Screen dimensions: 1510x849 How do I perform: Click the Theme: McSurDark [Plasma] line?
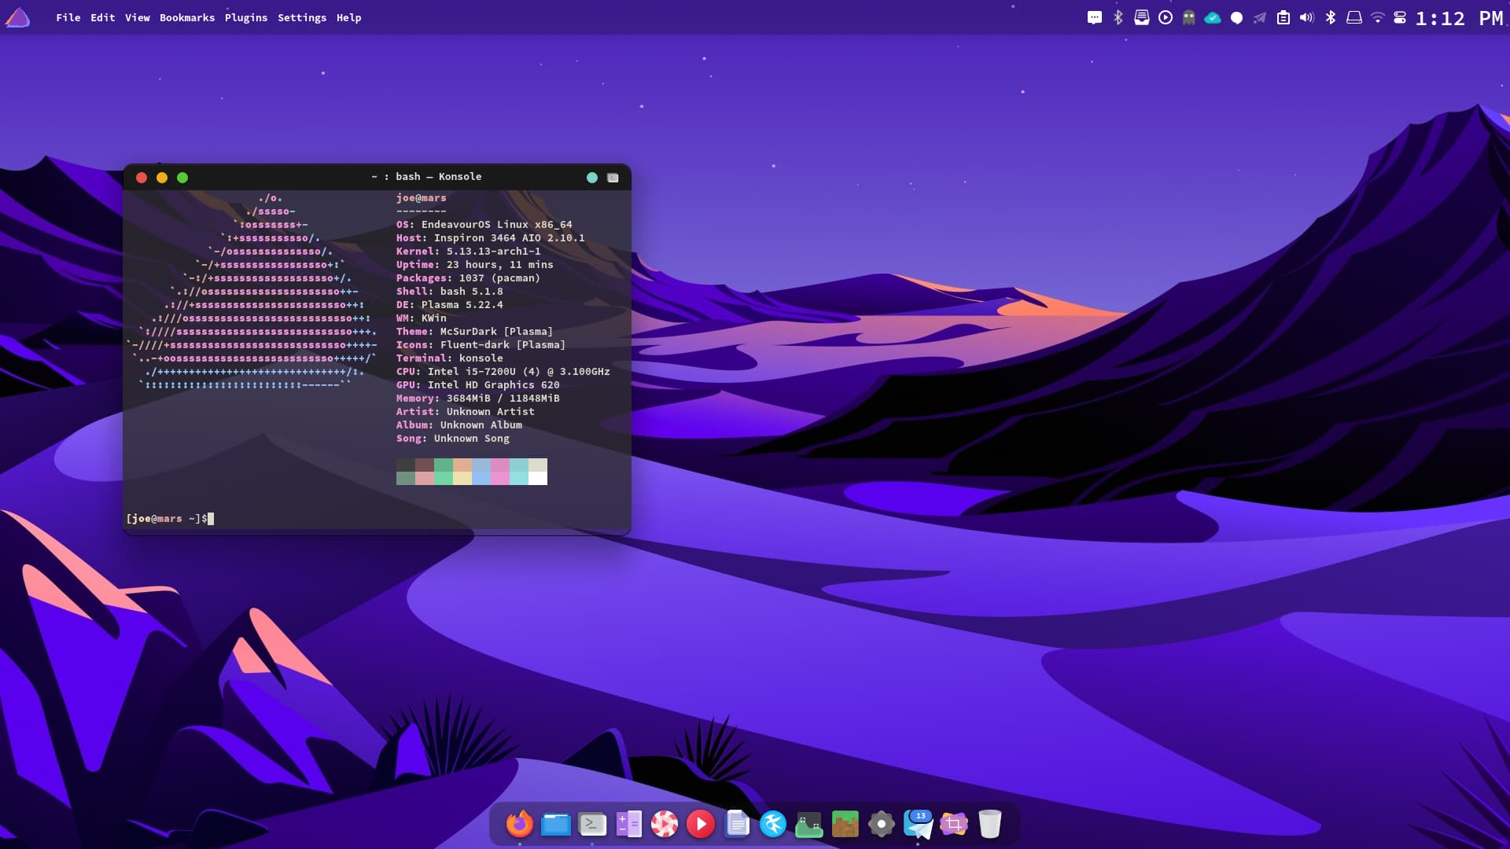point(475,332)
